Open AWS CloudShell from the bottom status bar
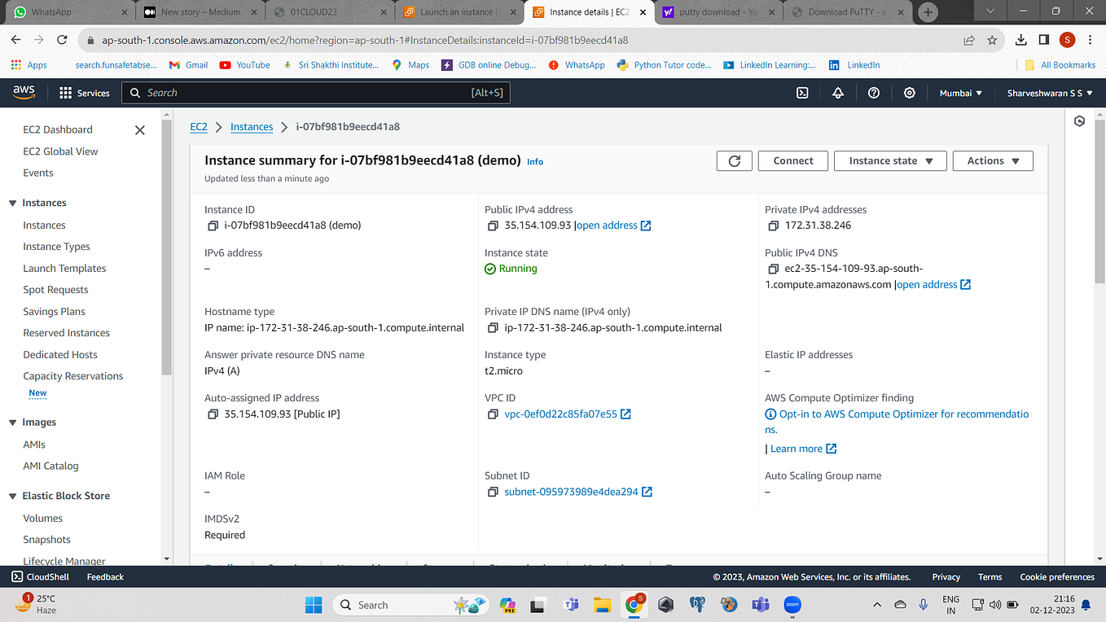This screenshot has width=1106, height=622. coord(39,576)
